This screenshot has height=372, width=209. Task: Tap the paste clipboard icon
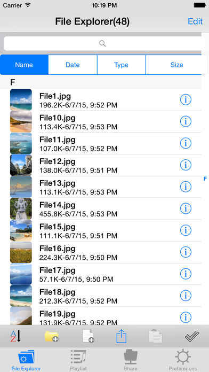pyautogui.click(x=156, y=336)
